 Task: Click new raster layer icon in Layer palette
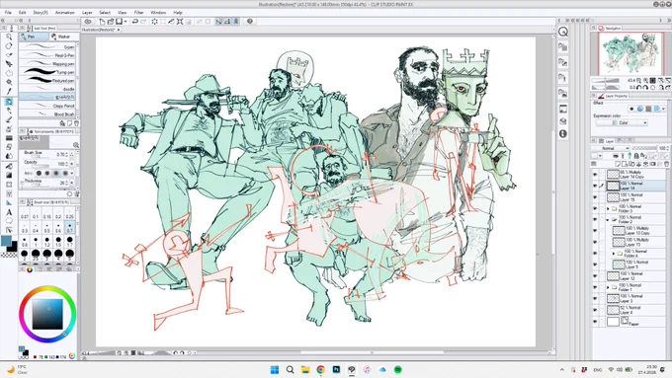click(x=618, y=164)
